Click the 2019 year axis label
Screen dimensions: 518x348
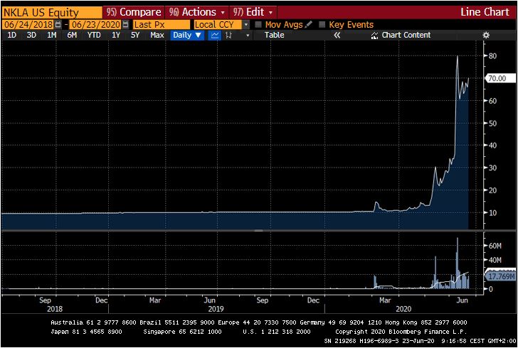[216, 309]
